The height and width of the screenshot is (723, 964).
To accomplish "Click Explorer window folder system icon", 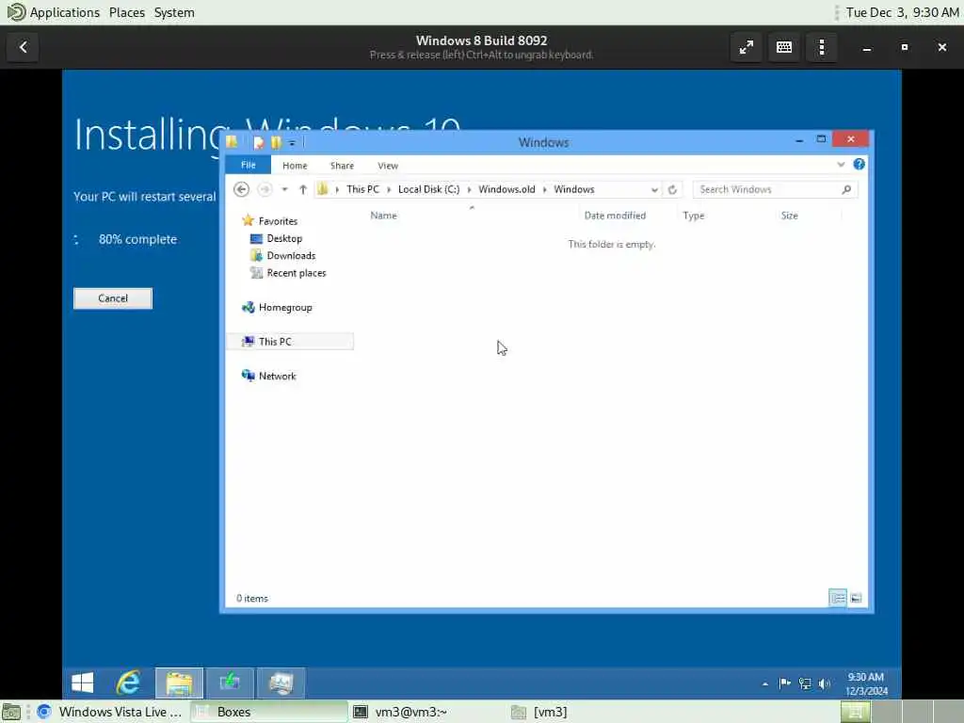I will pos(233,142).
